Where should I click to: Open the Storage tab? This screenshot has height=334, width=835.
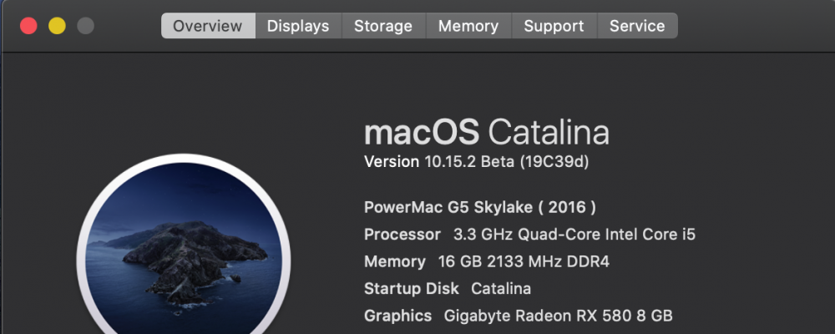click(x=383, y=26)
